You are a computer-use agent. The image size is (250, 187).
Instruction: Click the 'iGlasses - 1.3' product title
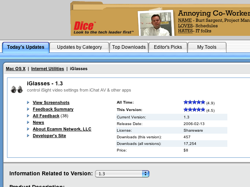45,83
